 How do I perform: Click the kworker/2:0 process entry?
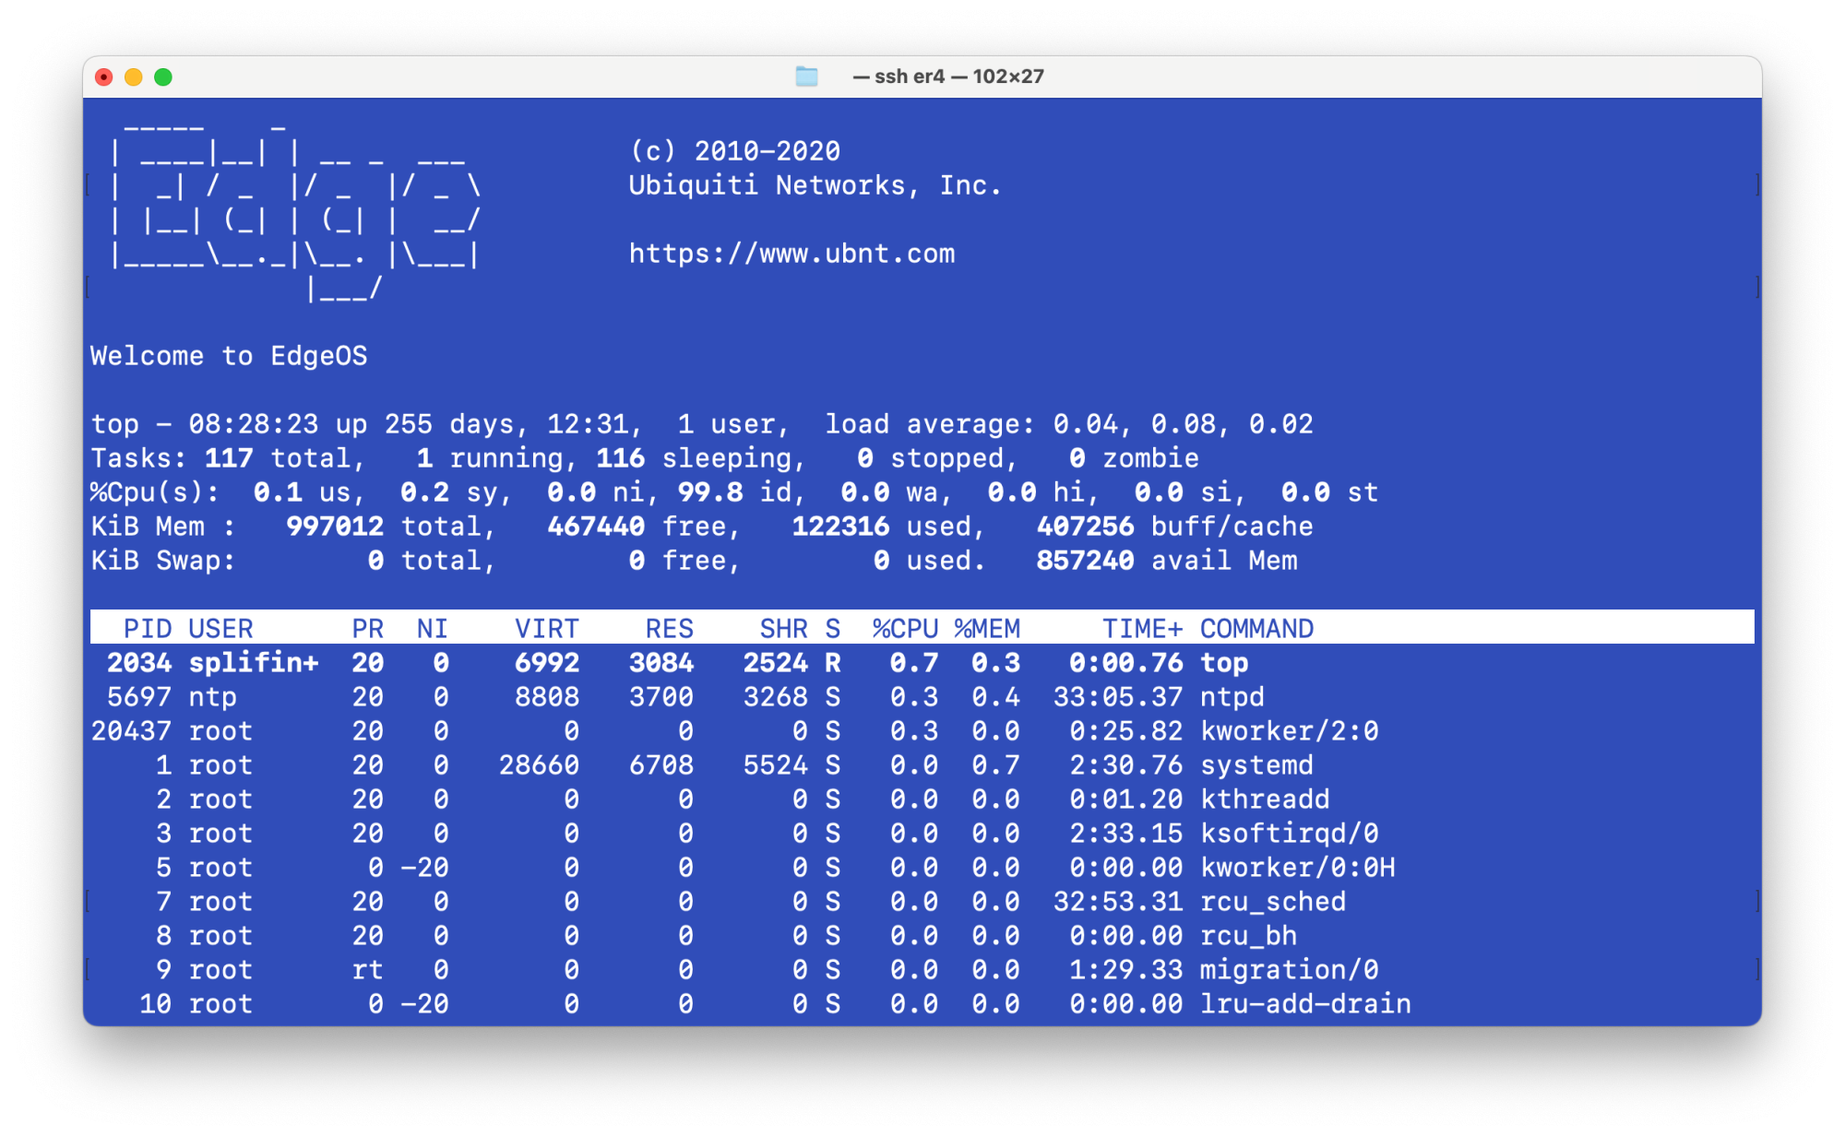pyautogui.click(x=1289, y=731)
